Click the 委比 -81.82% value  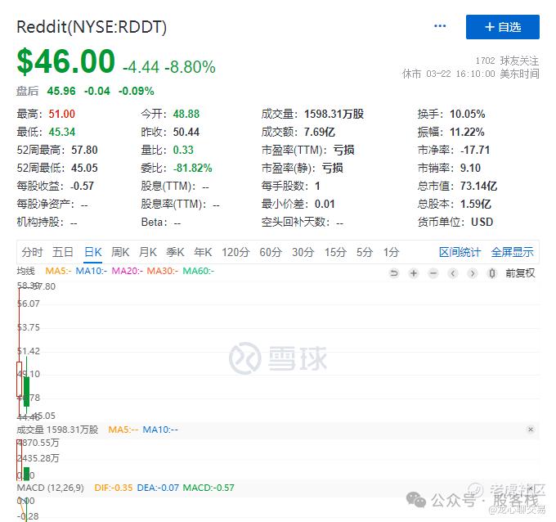click(x=192, y=168)
